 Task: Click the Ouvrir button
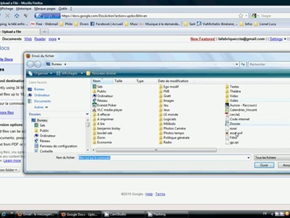click(264, 165)
